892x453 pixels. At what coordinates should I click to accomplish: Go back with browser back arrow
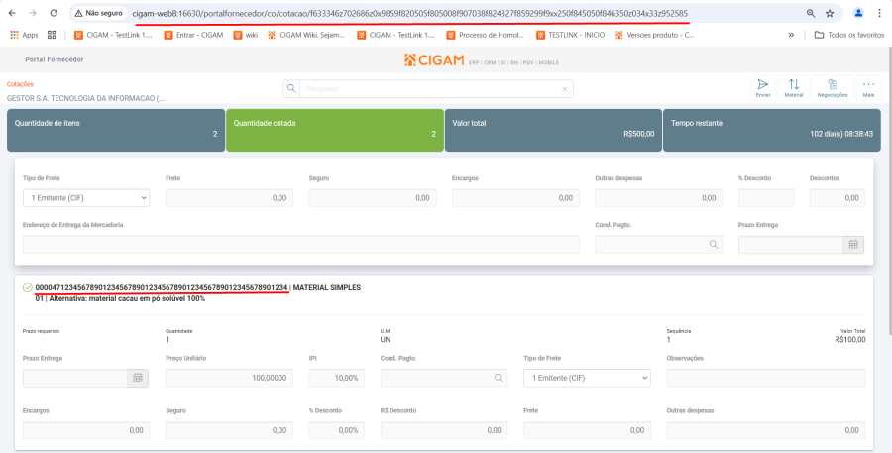(x=12, y=13)
